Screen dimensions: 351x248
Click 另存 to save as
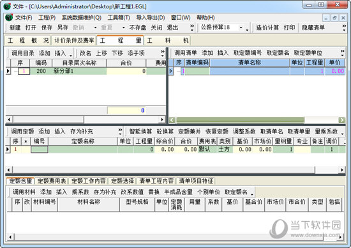tap(63, 27)
